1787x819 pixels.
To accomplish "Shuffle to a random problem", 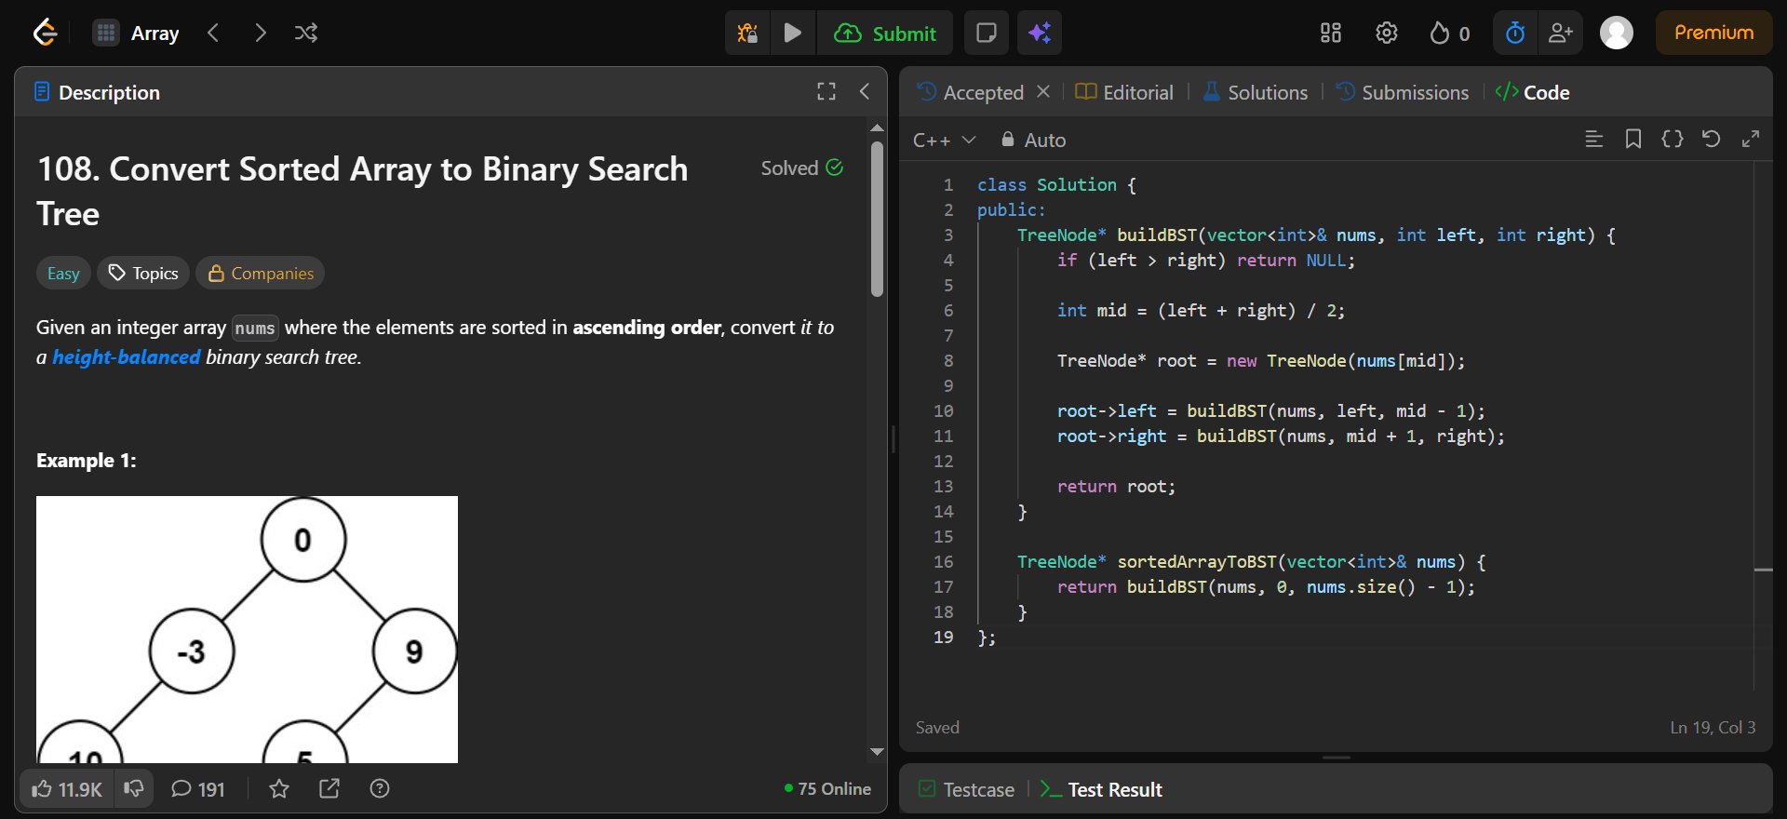I will click(306, 34).
